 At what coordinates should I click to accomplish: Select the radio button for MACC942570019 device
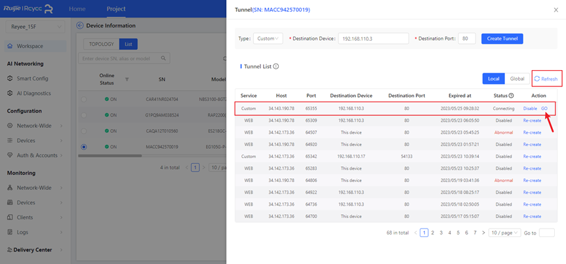[83, 147]
